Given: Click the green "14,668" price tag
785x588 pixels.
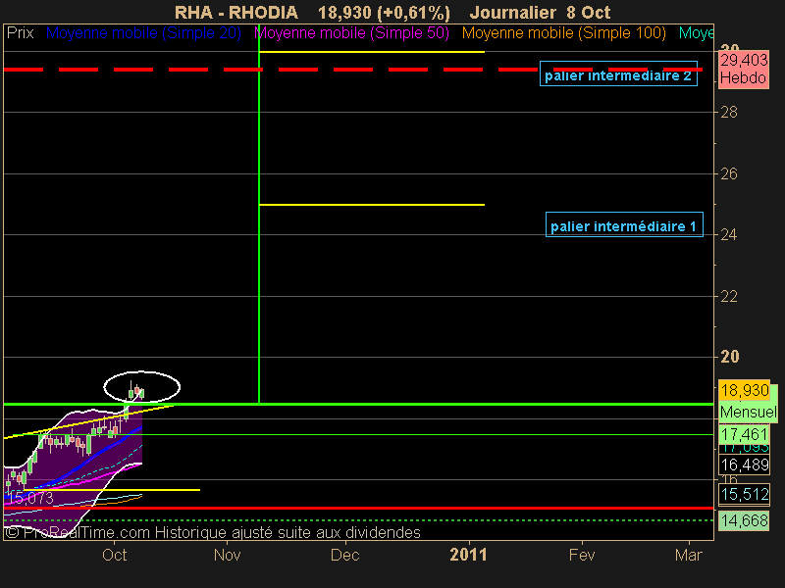Looking at the screenshot, I should pos(745,521).
